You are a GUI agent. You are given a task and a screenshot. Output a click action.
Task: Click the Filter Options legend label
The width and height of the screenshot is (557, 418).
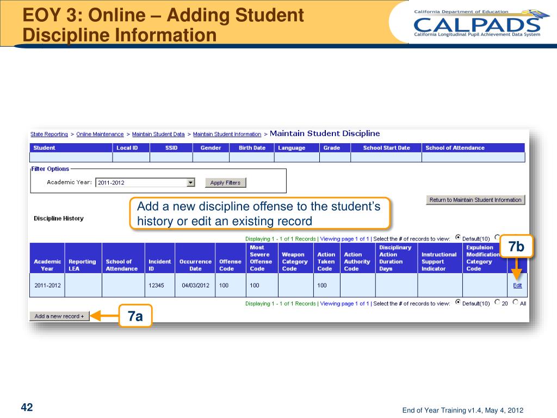tap(50, 169)
